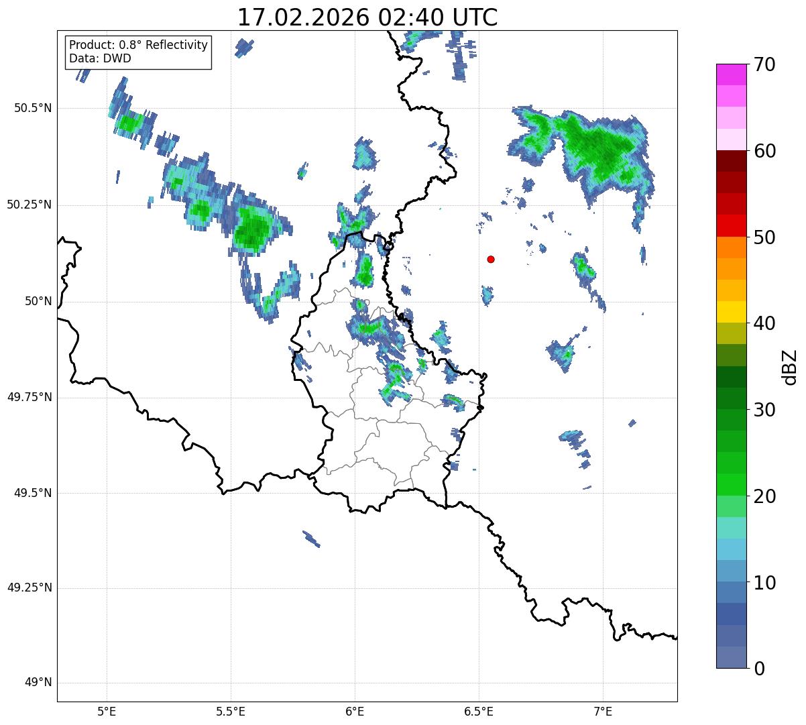Click the '5.5°E' longitude label
Image resolution: width=806 pixels, height=725 pixels.
tap(231, 712)
